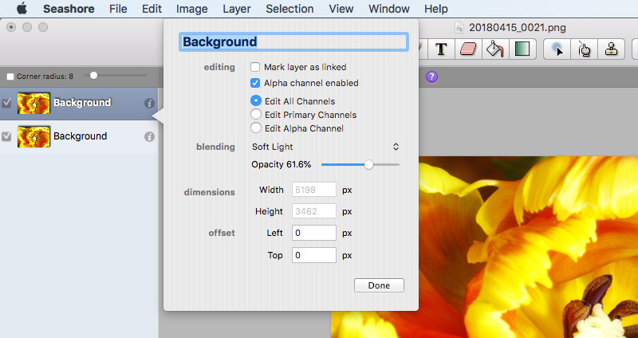This screenshot has height=338, width=638.
Task: Open info for the selected Background layer
Action: pyautogui.click(x=149, y=104)
